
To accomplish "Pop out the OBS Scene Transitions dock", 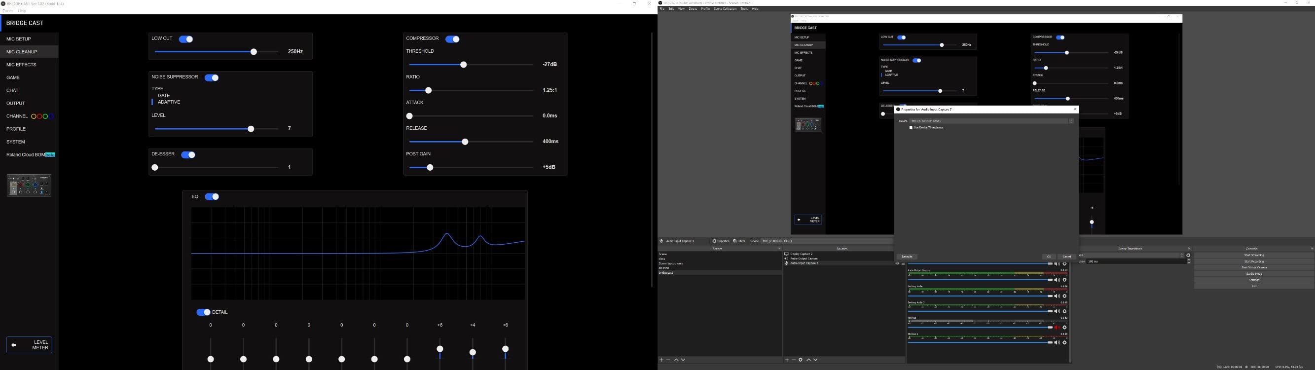I will (x=1189, y=249).
